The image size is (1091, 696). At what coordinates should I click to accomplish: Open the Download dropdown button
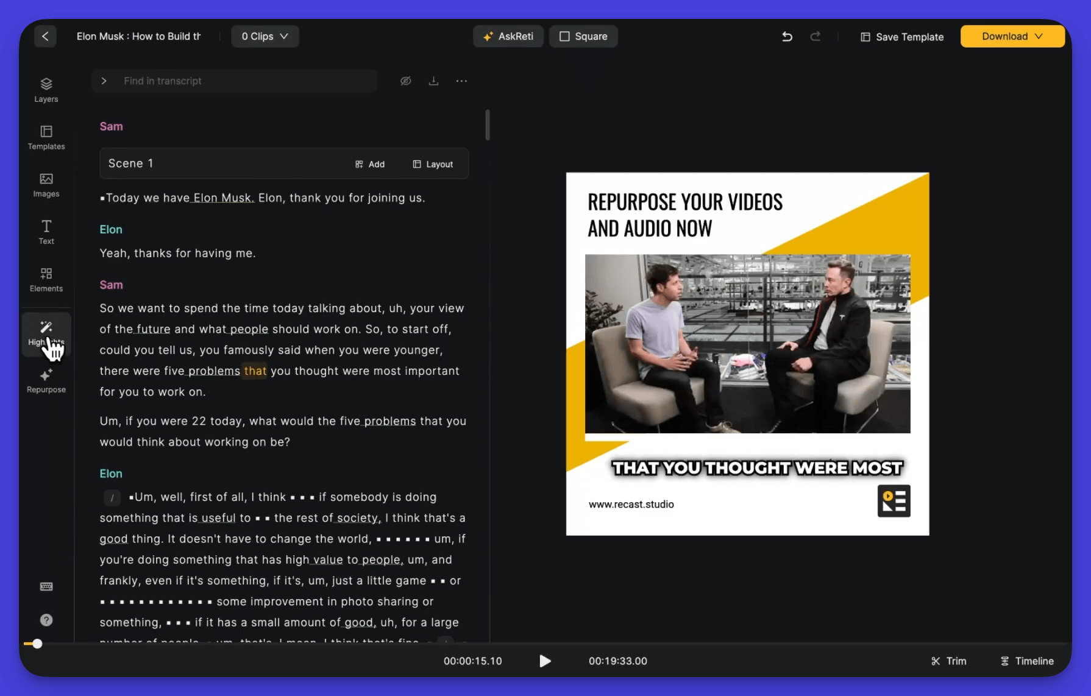coord(1012,37)
